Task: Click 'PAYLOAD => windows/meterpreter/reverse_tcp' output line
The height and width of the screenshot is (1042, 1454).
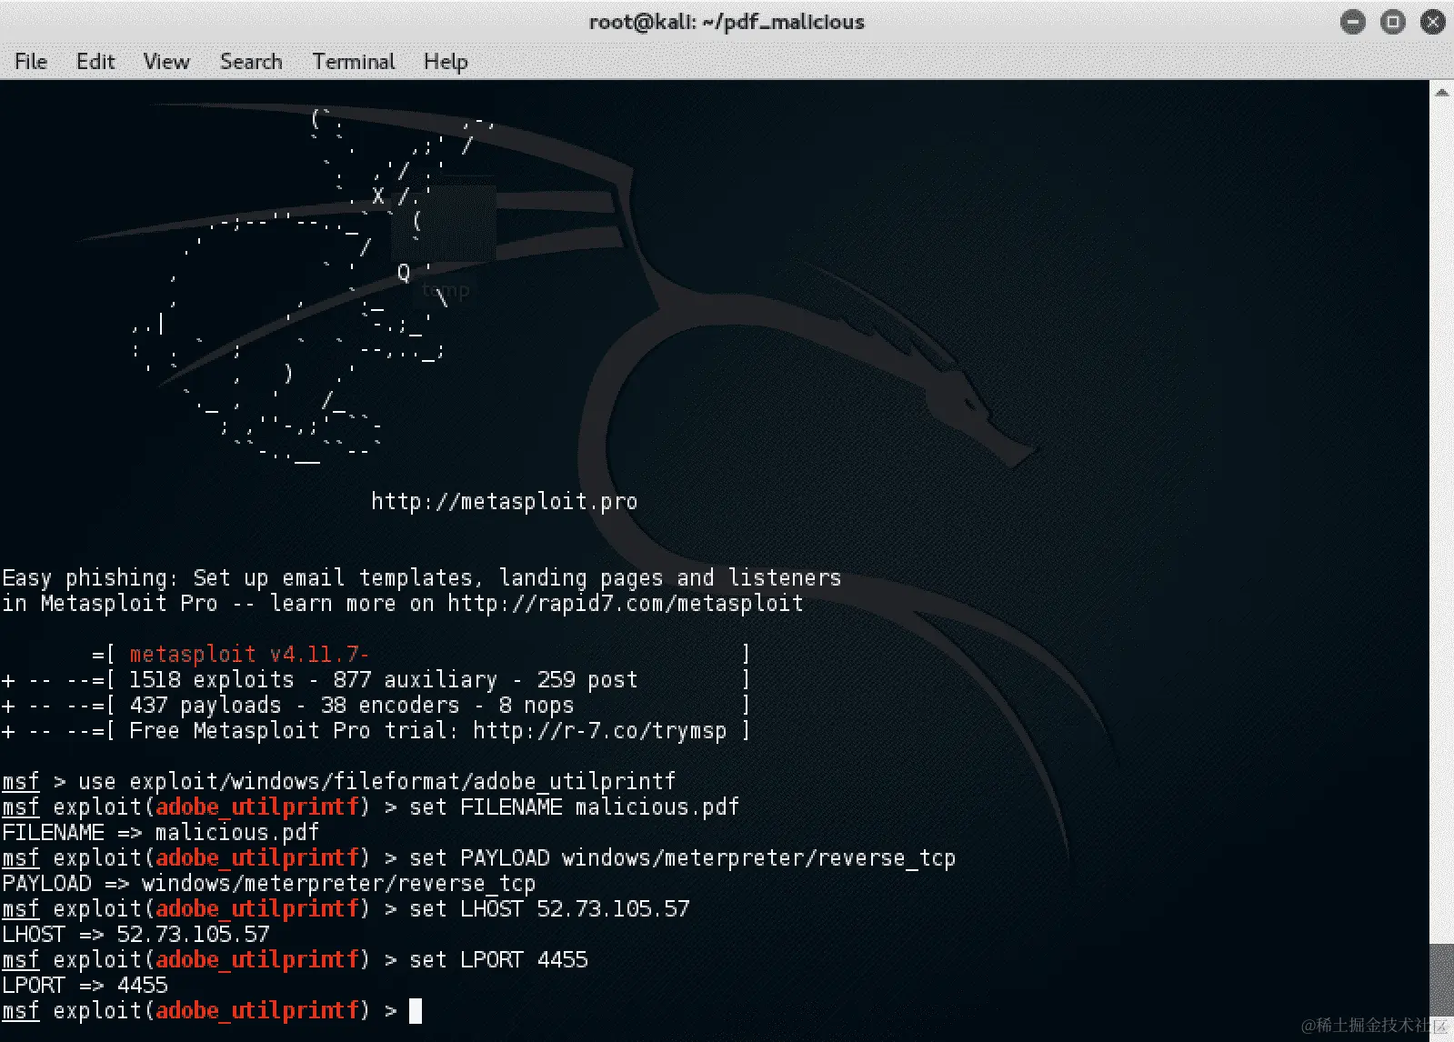Action: pyautogui.click(x=269, y=883)
